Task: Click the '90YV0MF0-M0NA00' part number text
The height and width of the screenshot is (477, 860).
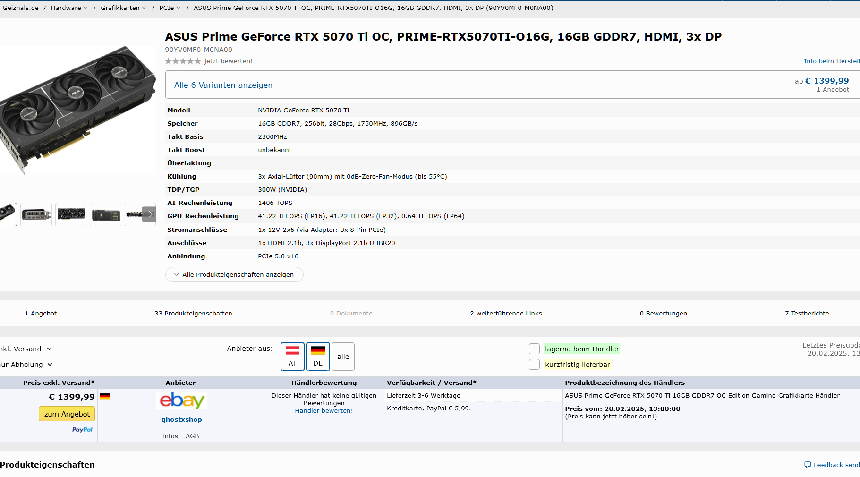Action: pos(198,50)
